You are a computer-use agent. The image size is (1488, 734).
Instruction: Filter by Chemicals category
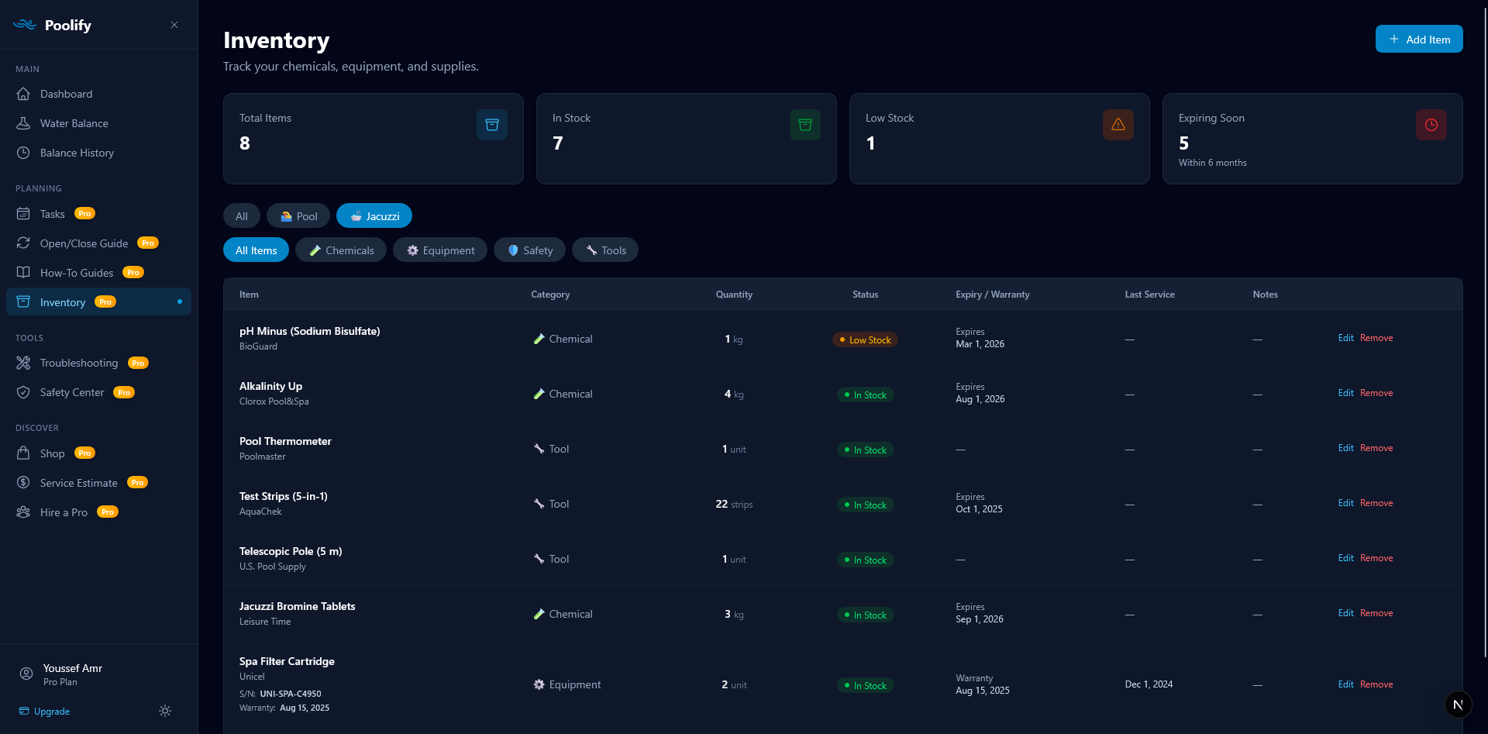pyautogui.click(x=341, y=250)
